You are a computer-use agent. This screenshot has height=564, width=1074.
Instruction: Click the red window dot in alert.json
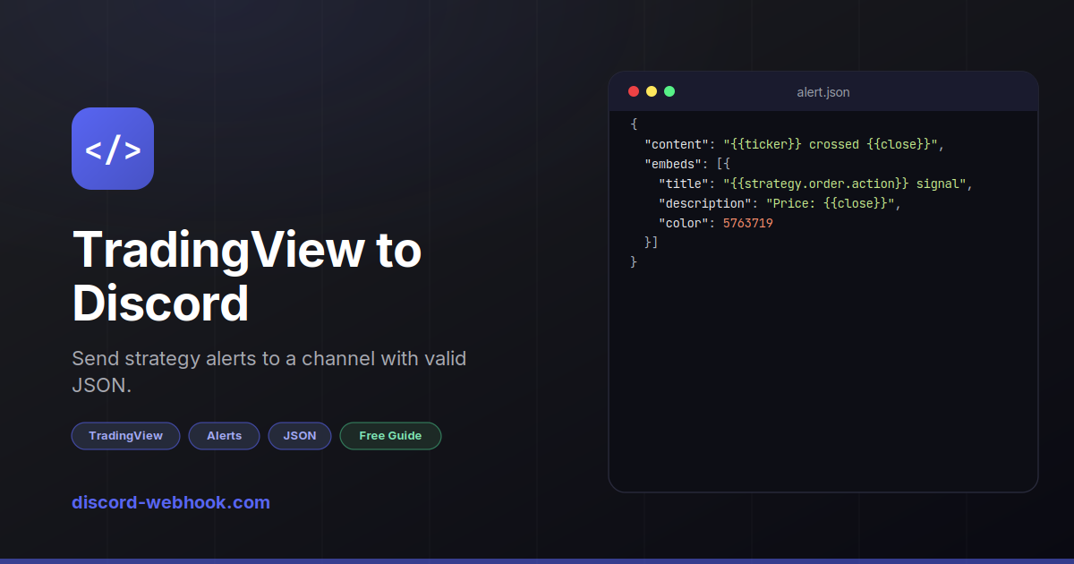click(634, 91)
